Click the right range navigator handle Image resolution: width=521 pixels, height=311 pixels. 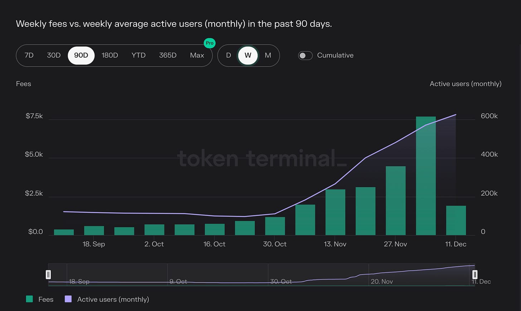[x=475, y=275]
